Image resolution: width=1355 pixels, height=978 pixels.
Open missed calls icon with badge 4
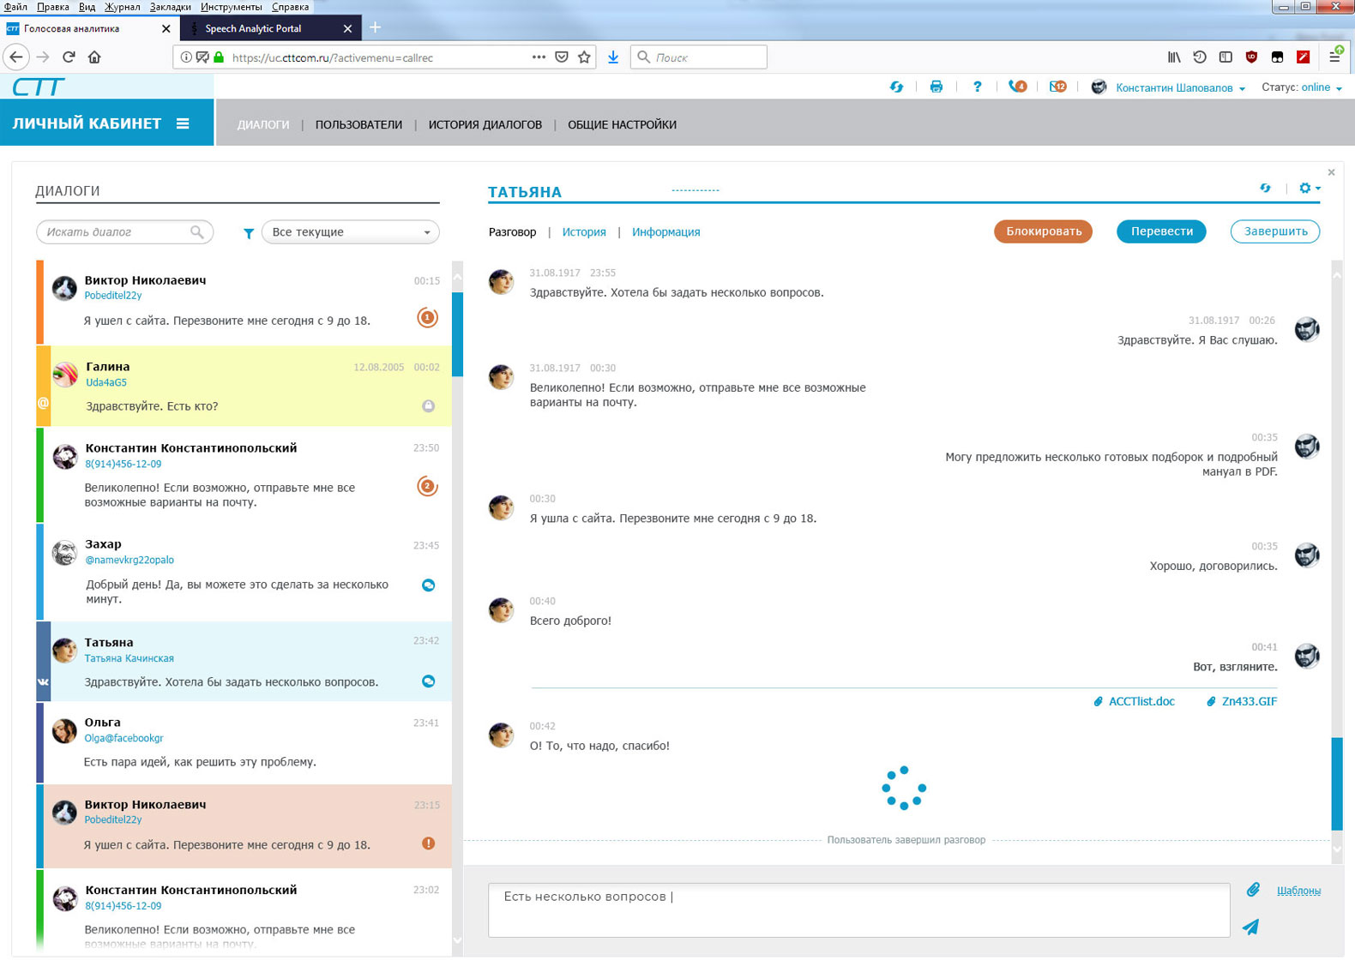[x=1017, y=87]
